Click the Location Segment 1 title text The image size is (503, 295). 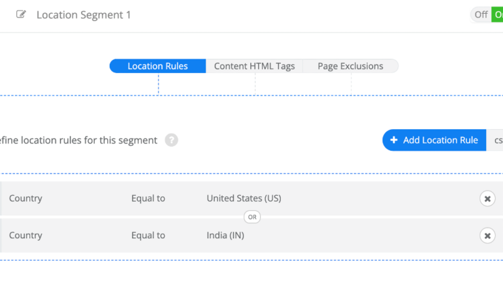tap(84, 14)
